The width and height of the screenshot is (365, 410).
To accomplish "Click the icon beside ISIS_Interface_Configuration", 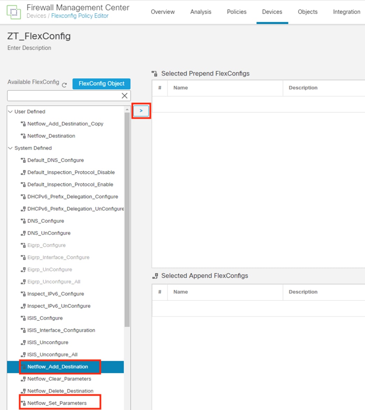I will (23, 330).
